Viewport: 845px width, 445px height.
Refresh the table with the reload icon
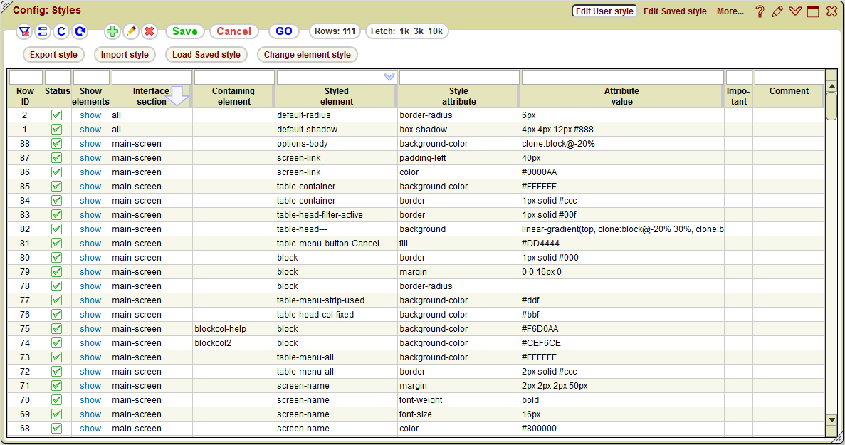click(78, 31)
